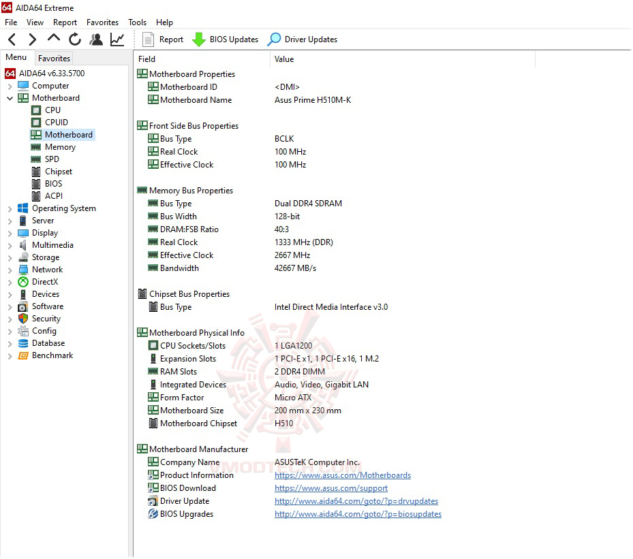Open the Report menu
The width and height of the screenshot is (633, 559).
coord(65,22)
